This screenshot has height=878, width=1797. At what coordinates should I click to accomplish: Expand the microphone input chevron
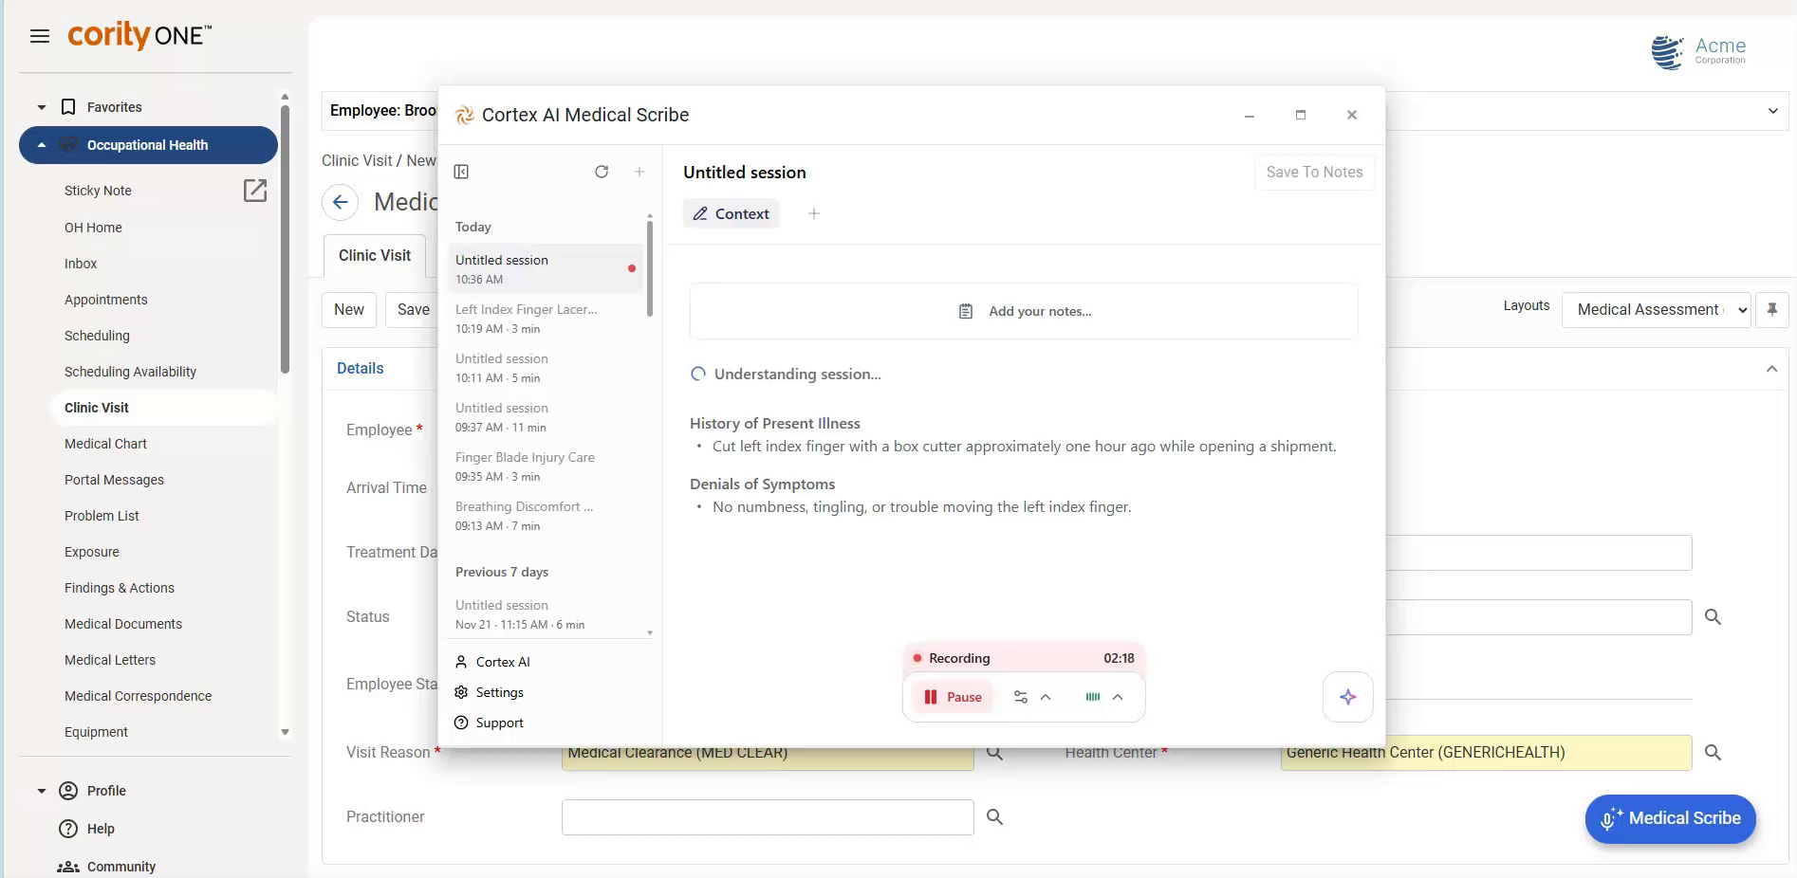pos(1118,697)
